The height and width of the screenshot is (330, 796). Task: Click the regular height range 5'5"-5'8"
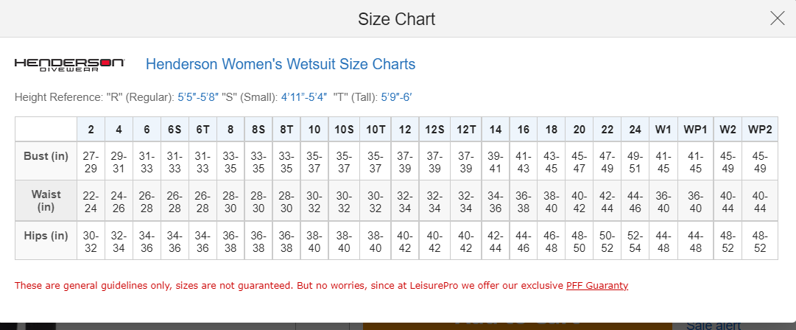click(198, 97)
